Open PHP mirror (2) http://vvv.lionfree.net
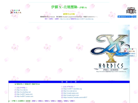Viewport: 138px width, 103px height. 24,92
